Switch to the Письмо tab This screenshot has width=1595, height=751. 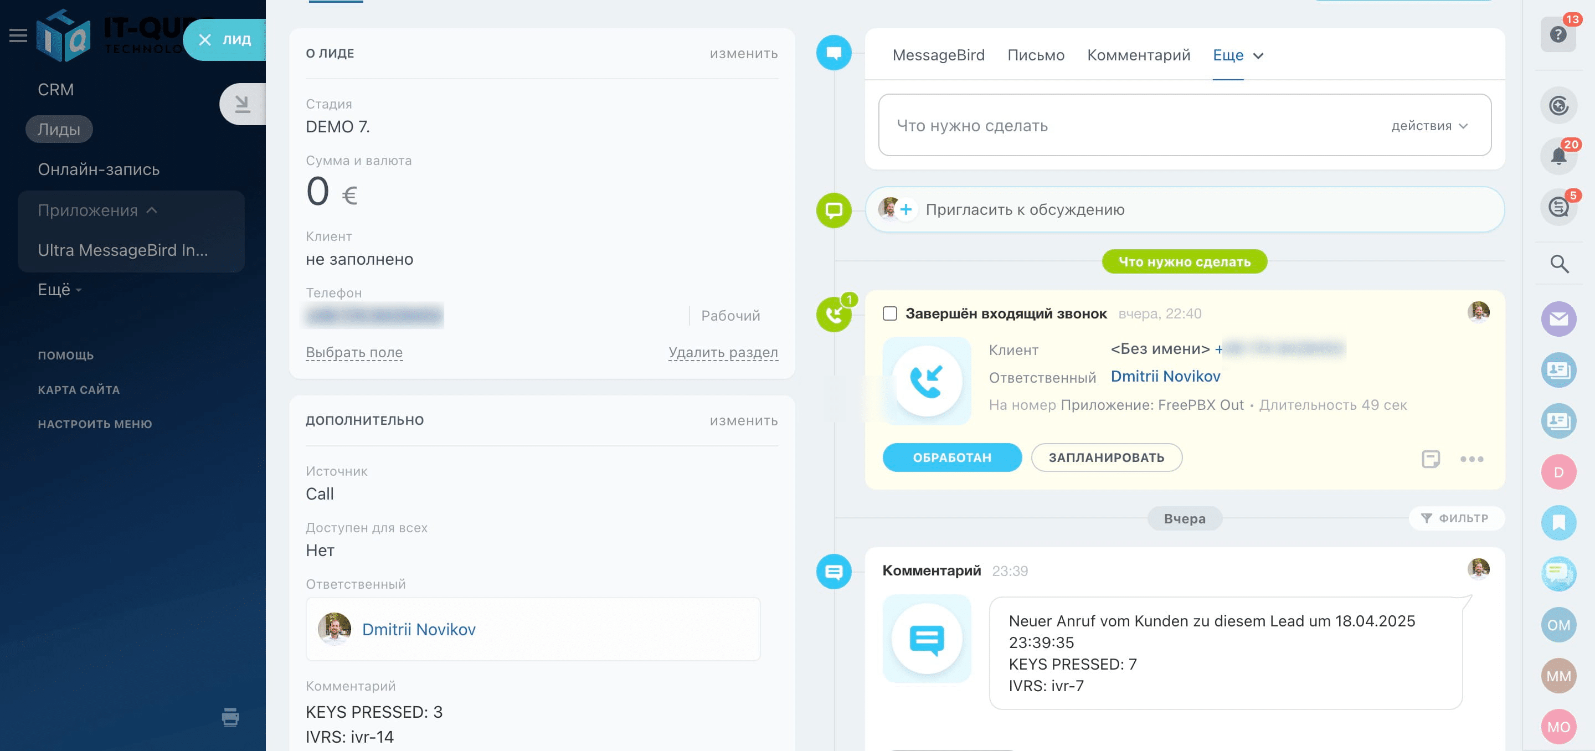[1035, 55]
